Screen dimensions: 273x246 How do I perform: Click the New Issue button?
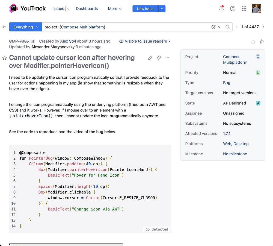(145, 9)
